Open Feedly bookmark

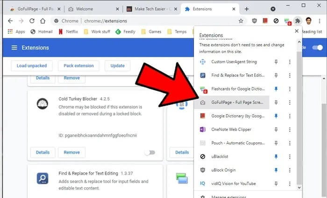(x=125, y=32)
